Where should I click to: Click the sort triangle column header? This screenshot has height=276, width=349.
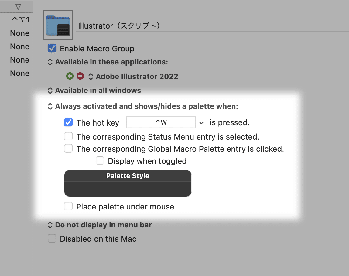[x=18, y=7]
